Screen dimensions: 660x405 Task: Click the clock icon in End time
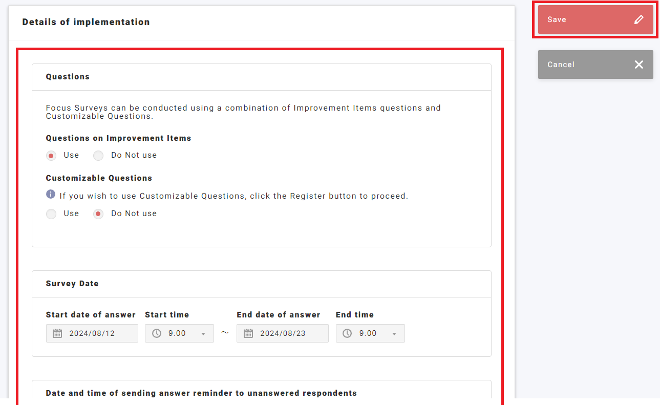[x=347, y=333]
